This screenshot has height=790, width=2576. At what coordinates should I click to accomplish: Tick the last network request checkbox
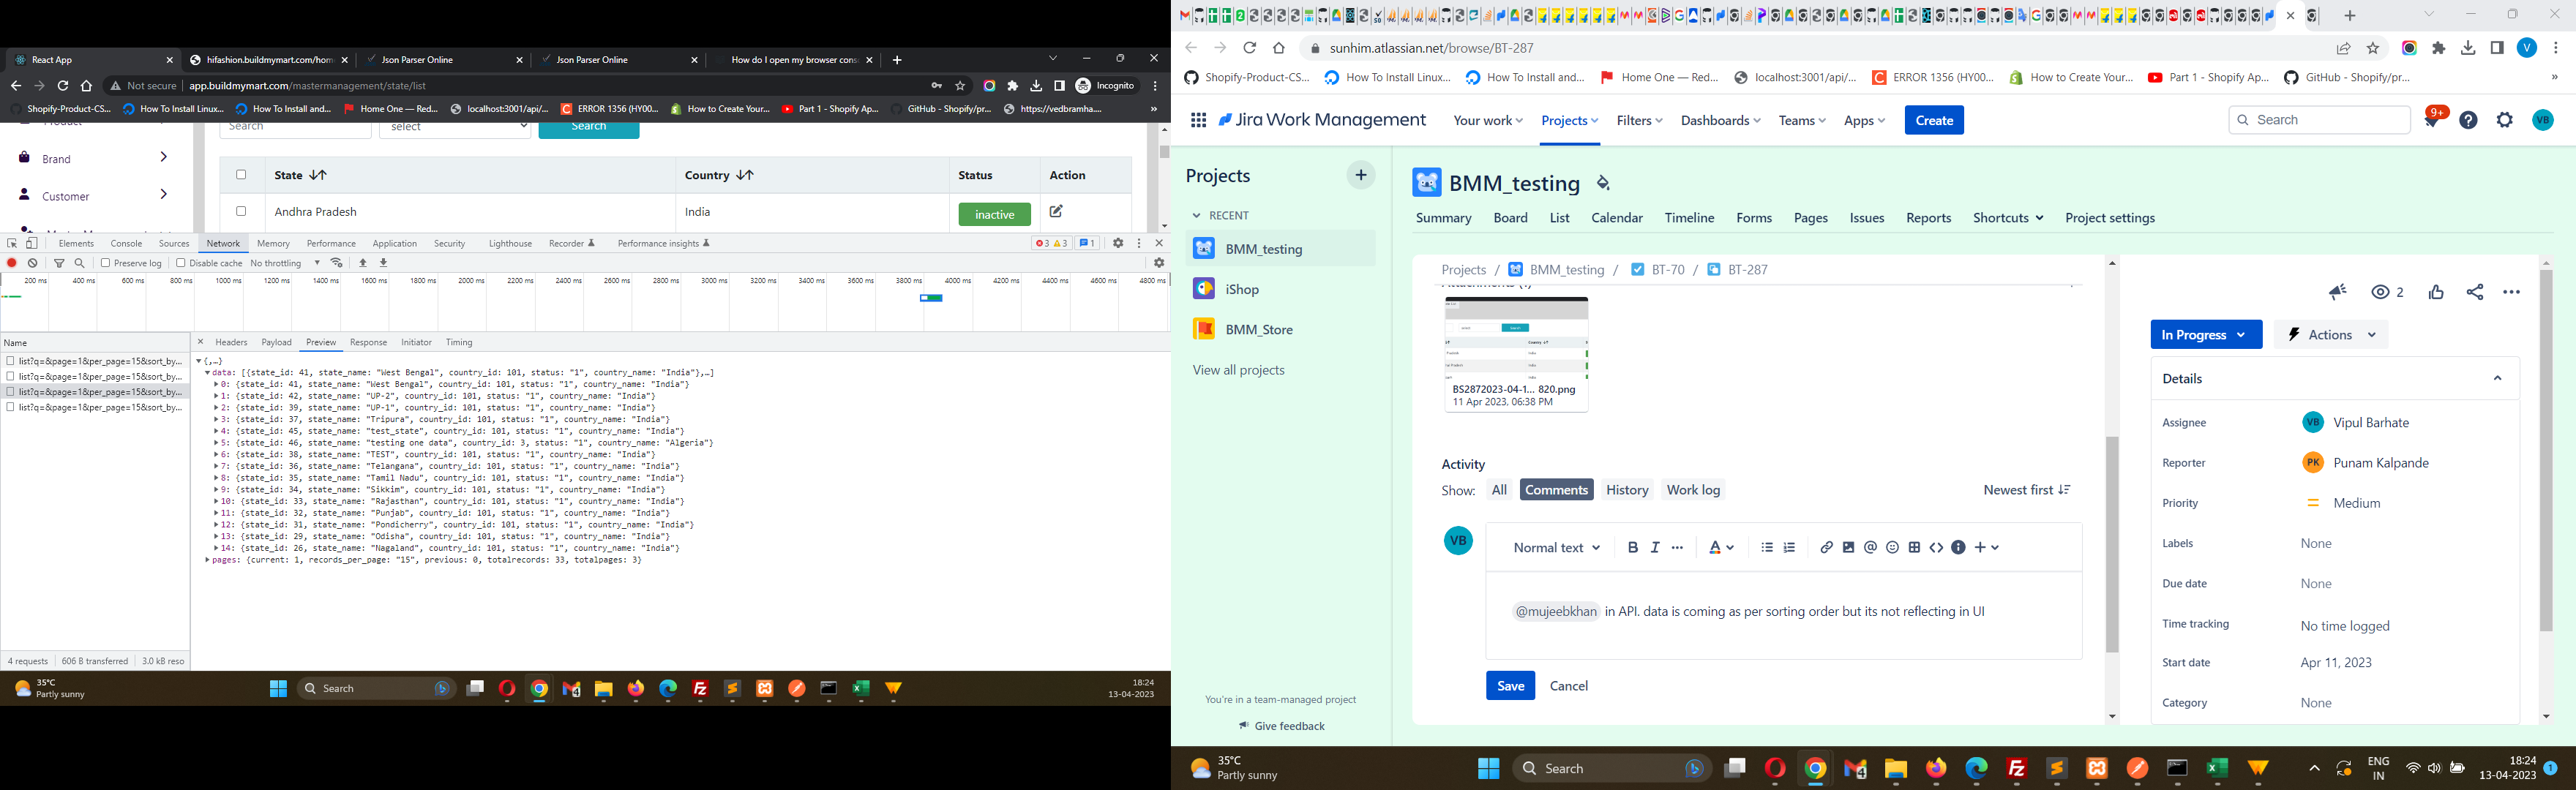10,407
